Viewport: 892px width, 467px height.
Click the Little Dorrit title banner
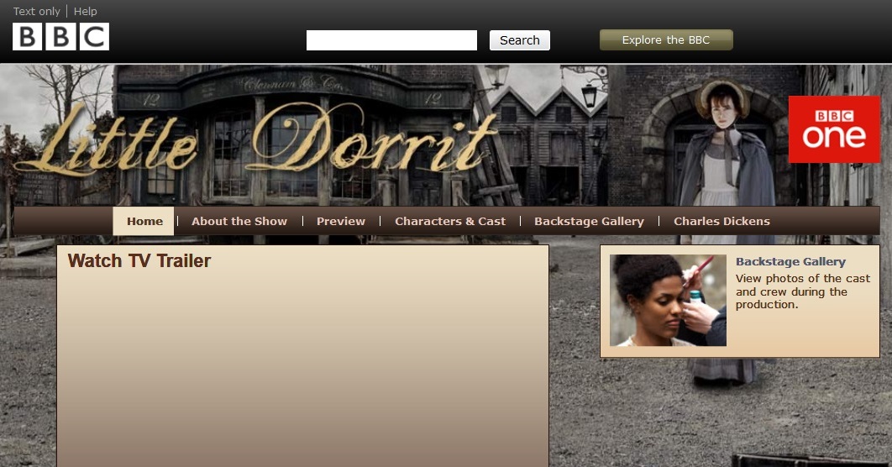[256, 139]
